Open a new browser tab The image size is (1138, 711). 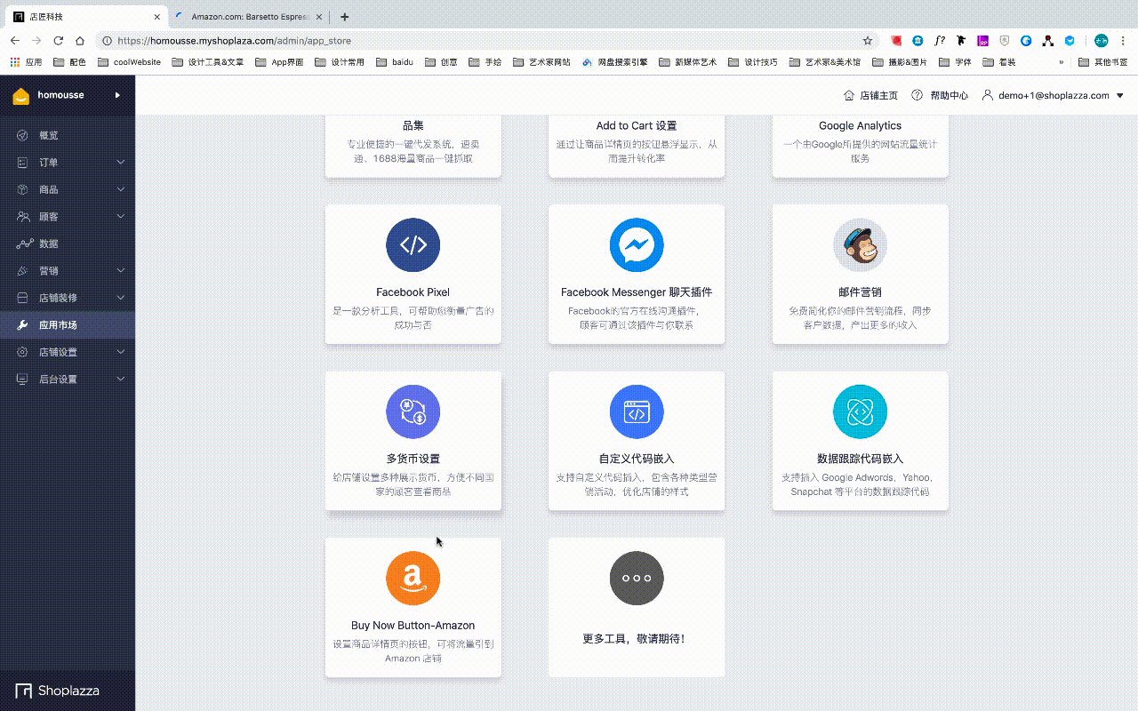[x=345, y=17]
